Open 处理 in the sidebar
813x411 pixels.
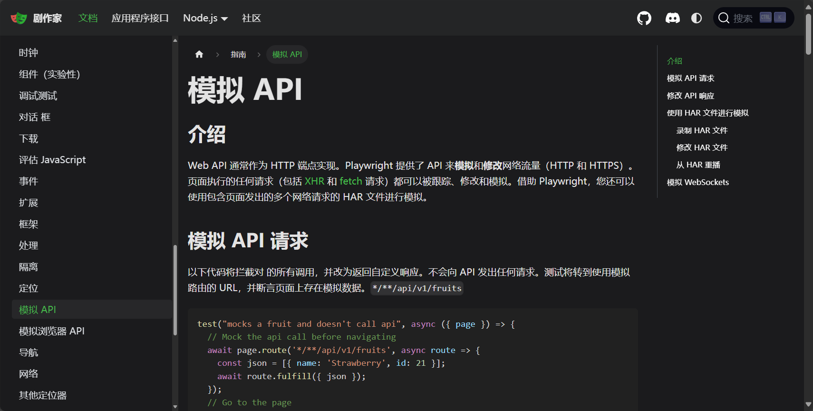tap(92, 245)
